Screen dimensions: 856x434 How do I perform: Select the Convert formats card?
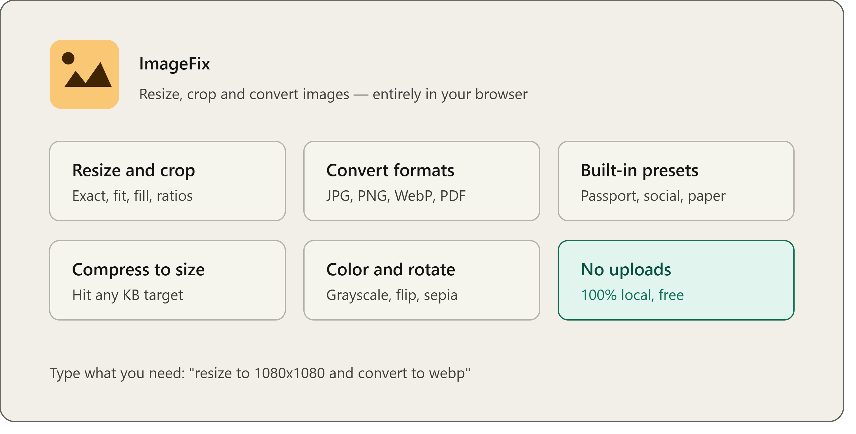[422, 181]
